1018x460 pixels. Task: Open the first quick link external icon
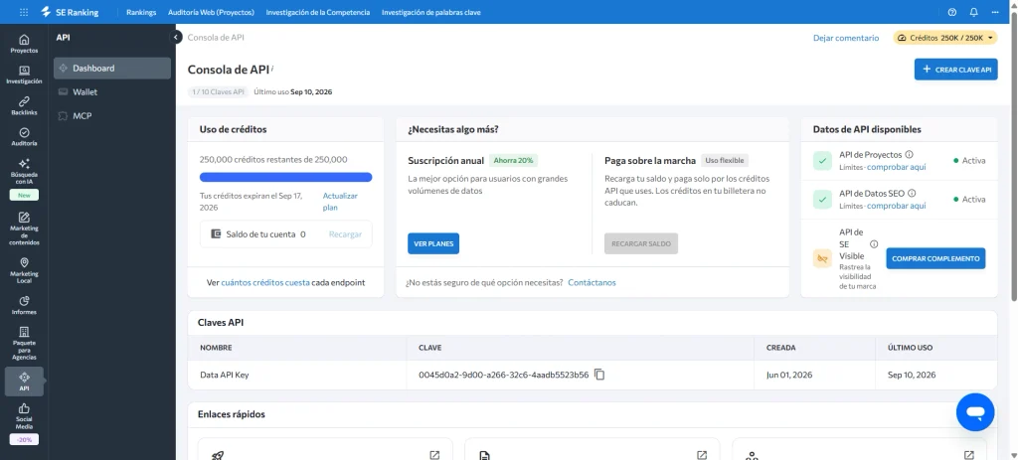coord(434,455)
